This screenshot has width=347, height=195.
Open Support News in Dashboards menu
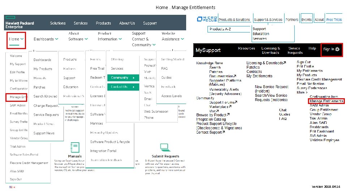44,133
